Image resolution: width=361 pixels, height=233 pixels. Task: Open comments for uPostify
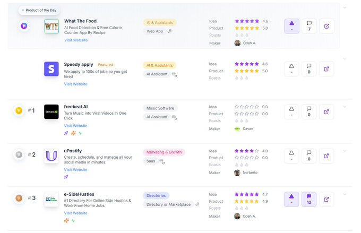pyautogui.click(x=309, y=156)
